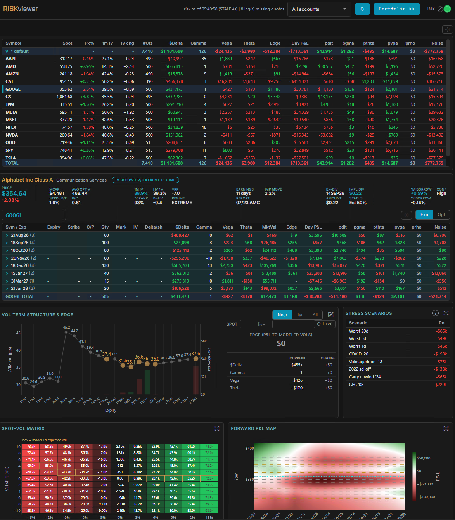Switch term structure to 1yr view
The image size is (455, 520).
click(300, 315)
